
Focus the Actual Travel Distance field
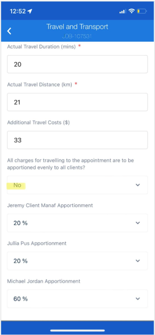pyautogui.click(x=77, y=102)
